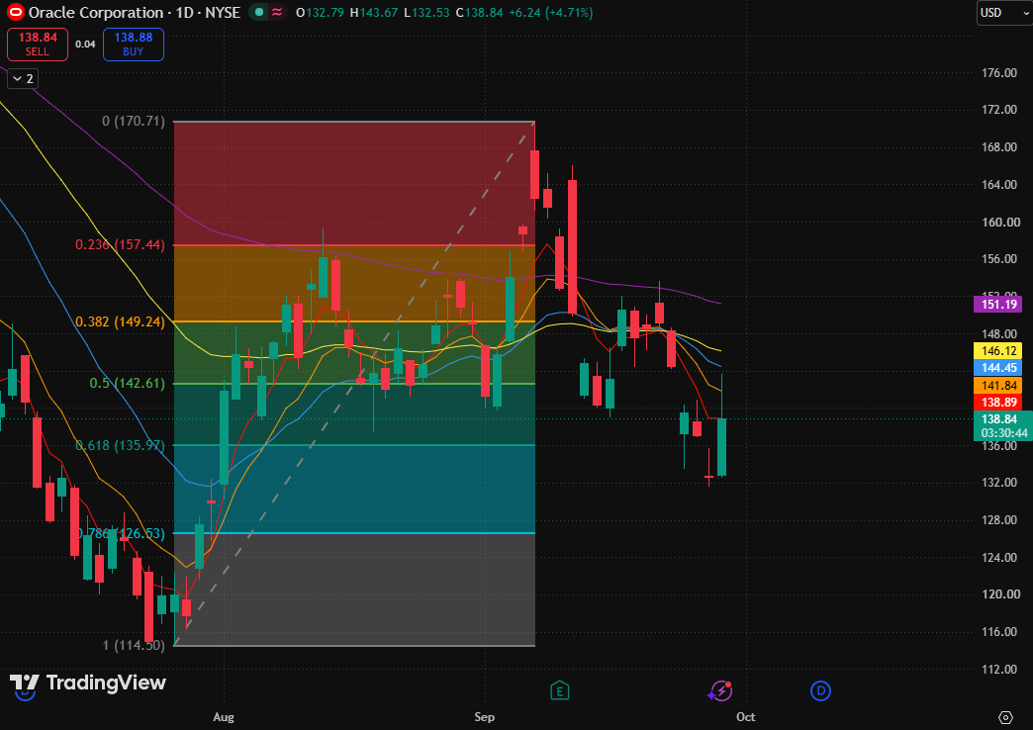The width and height of the screenshot is (1033, 730).
Task: Click the O132.79 open value
Action: pos(320,13)
